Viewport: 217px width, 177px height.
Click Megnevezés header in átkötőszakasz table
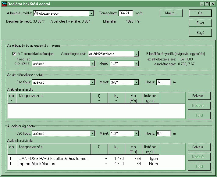(53, 98)
